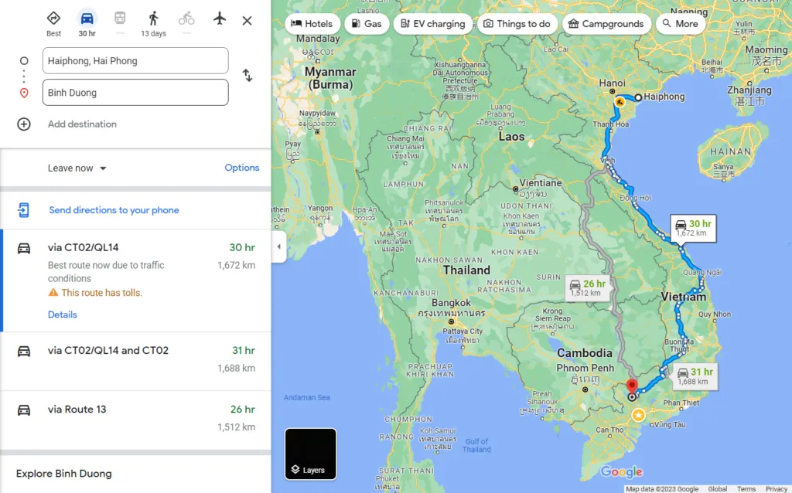792x493 pixels.
Task: Click the 1,672 km distance text
Action: pos(237,265)
